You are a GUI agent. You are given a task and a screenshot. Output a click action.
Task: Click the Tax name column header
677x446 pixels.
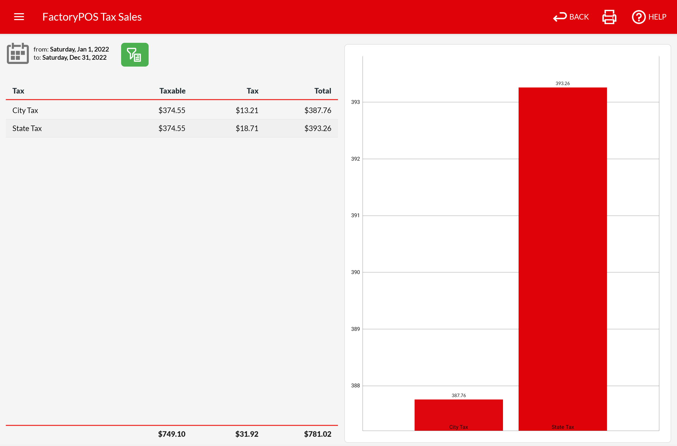(18, 91)
